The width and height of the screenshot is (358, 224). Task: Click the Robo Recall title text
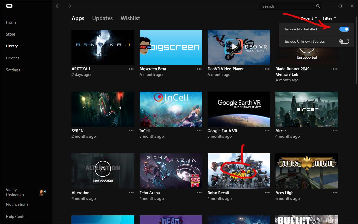pos(218,193)
